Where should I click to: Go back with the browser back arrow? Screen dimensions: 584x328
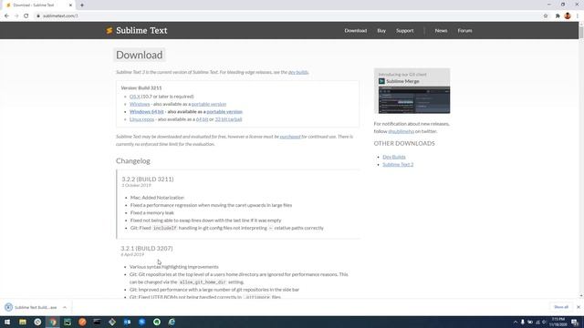6,16
